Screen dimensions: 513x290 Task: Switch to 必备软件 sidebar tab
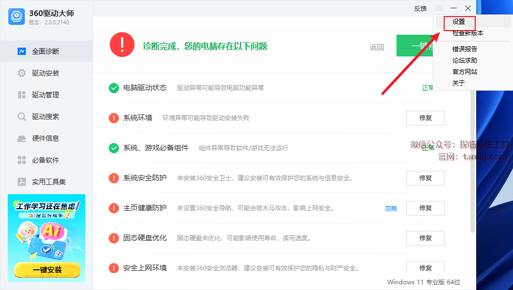(x=47, y=160)
